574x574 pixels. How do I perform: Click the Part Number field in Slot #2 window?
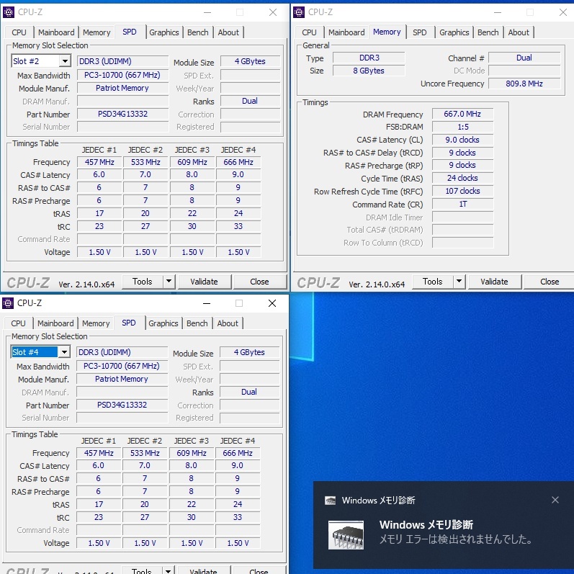pyautogui.click(x=122, y=115)
